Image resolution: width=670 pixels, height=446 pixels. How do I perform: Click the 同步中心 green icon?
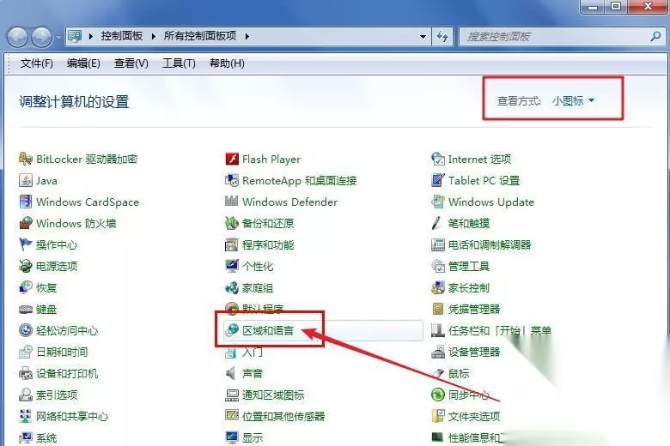[x=437, y=395]
